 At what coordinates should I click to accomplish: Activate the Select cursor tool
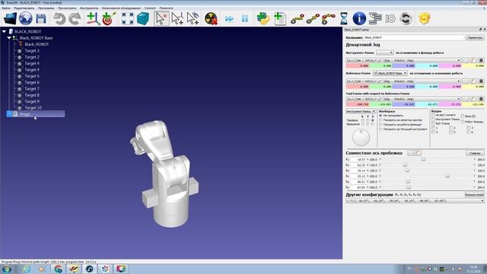tap(161, 18)
